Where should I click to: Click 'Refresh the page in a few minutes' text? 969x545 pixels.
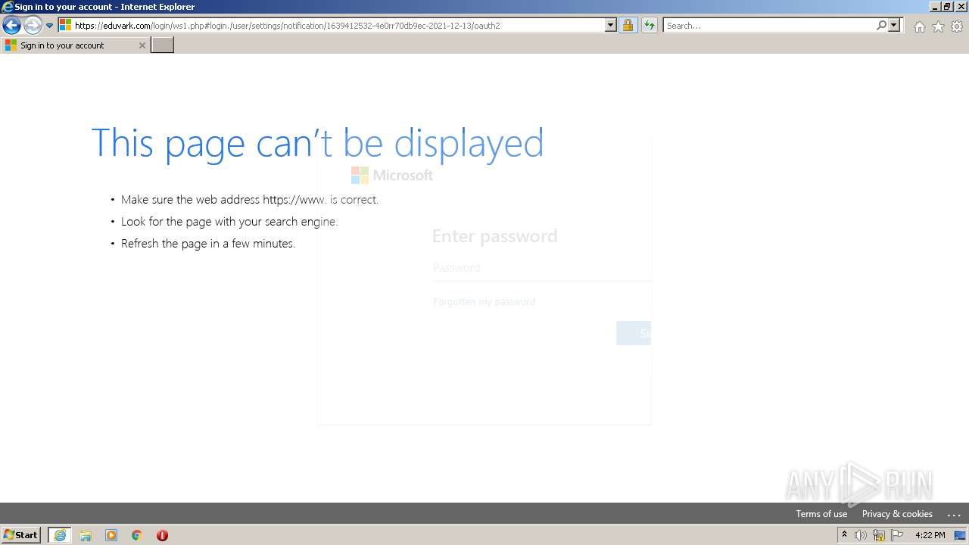(x=208, y=244)
